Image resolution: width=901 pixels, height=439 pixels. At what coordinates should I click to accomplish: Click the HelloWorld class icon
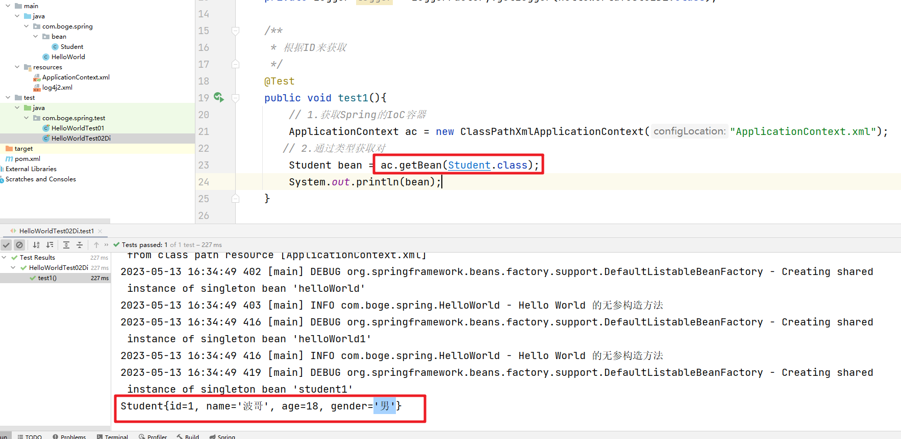(46, 57)
